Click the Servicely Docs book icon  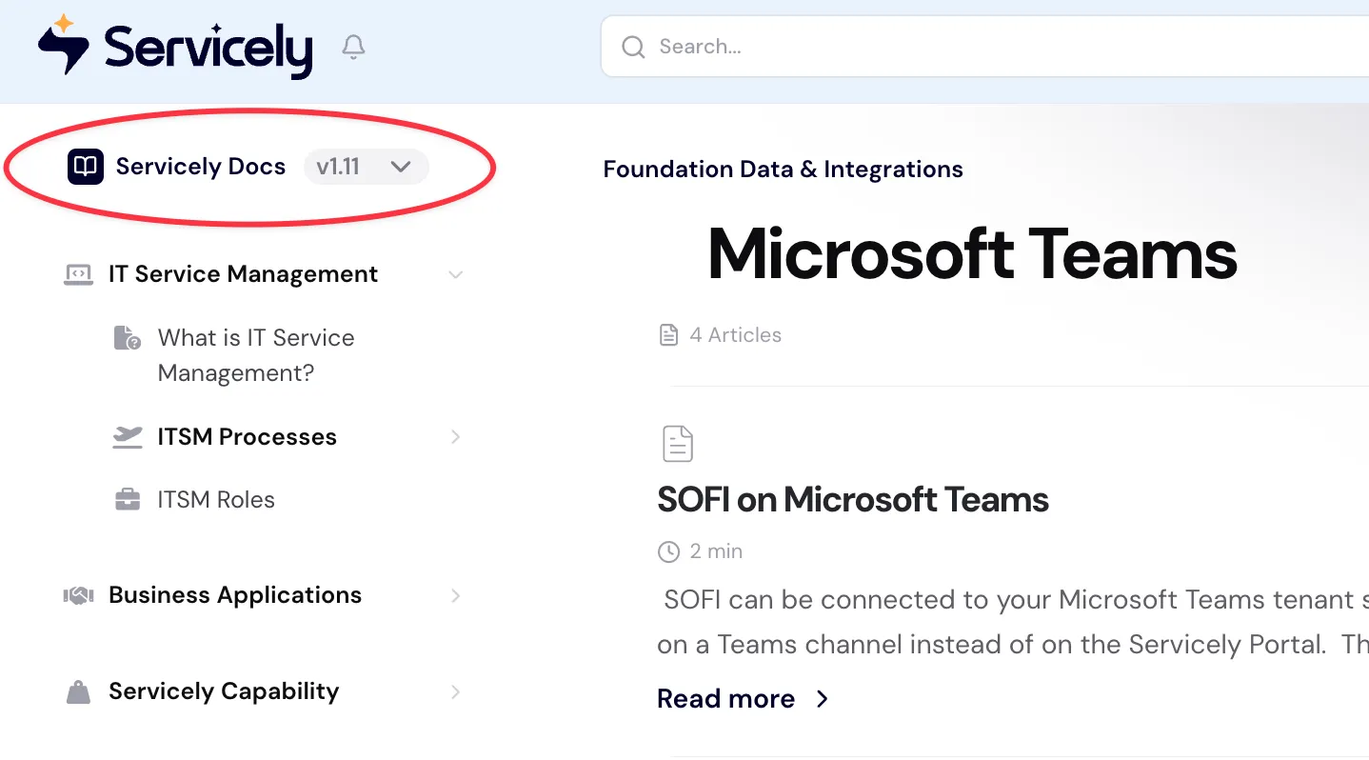pyautogui.click(x=86, y=167)
